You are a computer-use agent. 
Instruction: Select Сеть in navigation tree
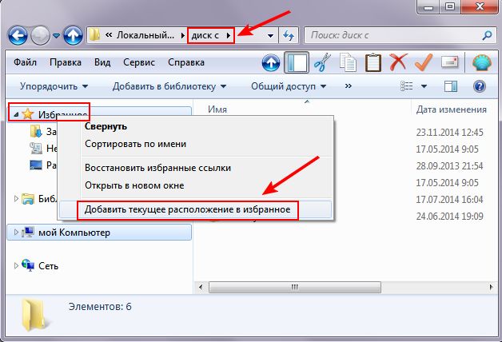48,266
